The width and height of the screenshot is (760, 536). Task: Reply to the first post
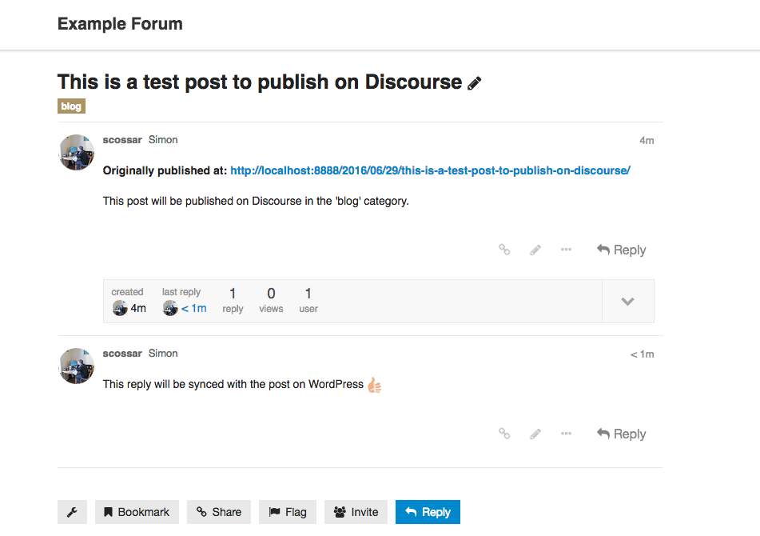click(x=622, y=250)
